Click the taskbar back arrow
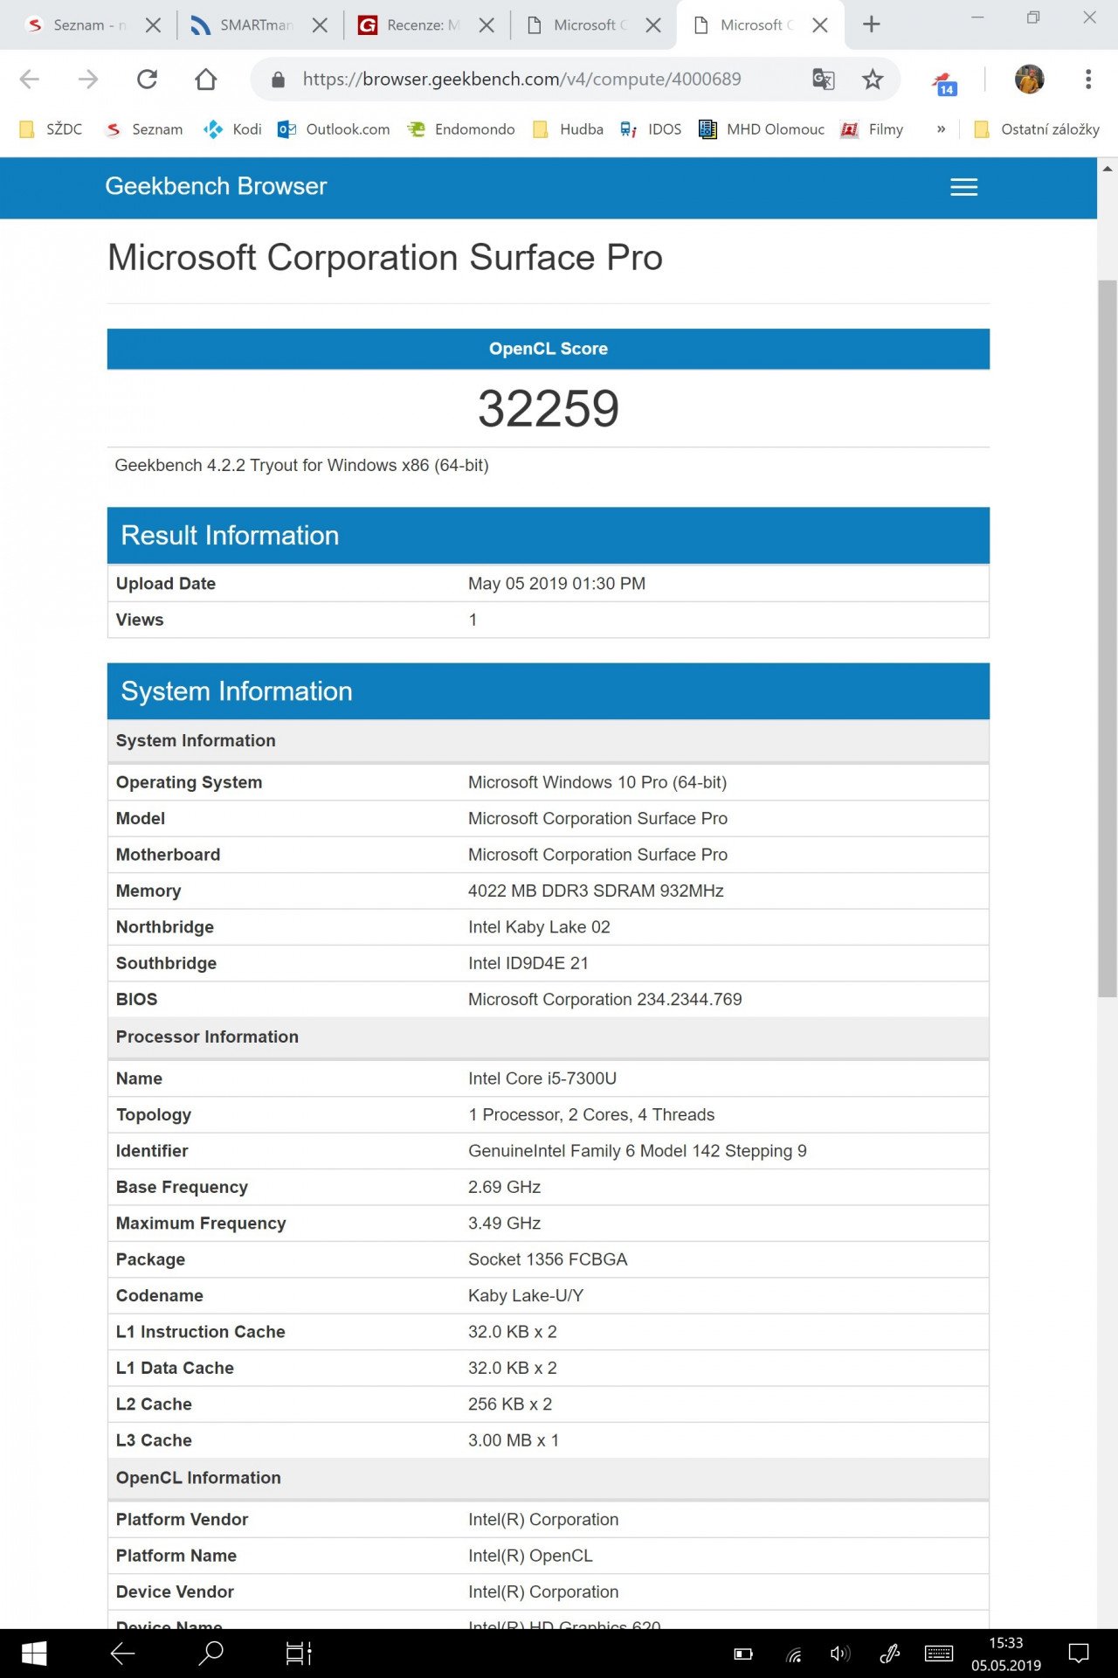This screenshot has height=1678, width=1118. [122, 1653]
